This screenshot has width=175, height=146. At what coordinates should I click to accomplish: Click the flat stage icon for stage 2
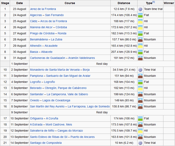(140, 15)
